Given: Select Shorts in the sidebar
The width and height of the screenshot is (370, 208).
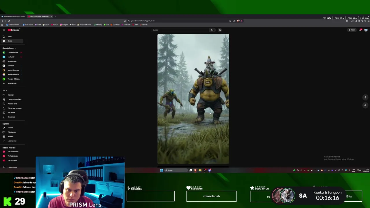Looking at the screenshot, I should tap(12, 41).
